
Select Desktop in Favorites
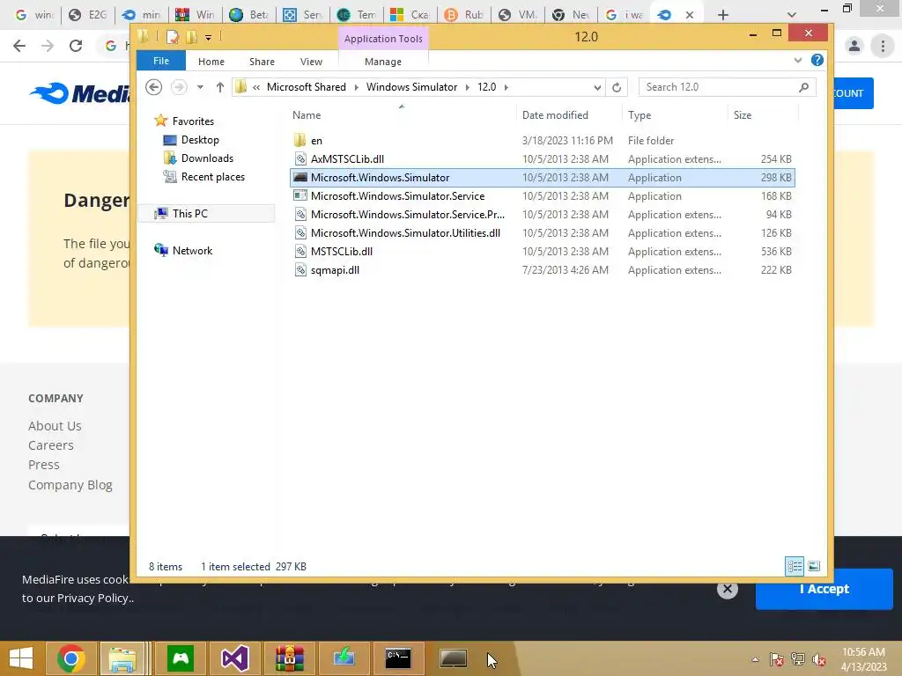point(200,140)
